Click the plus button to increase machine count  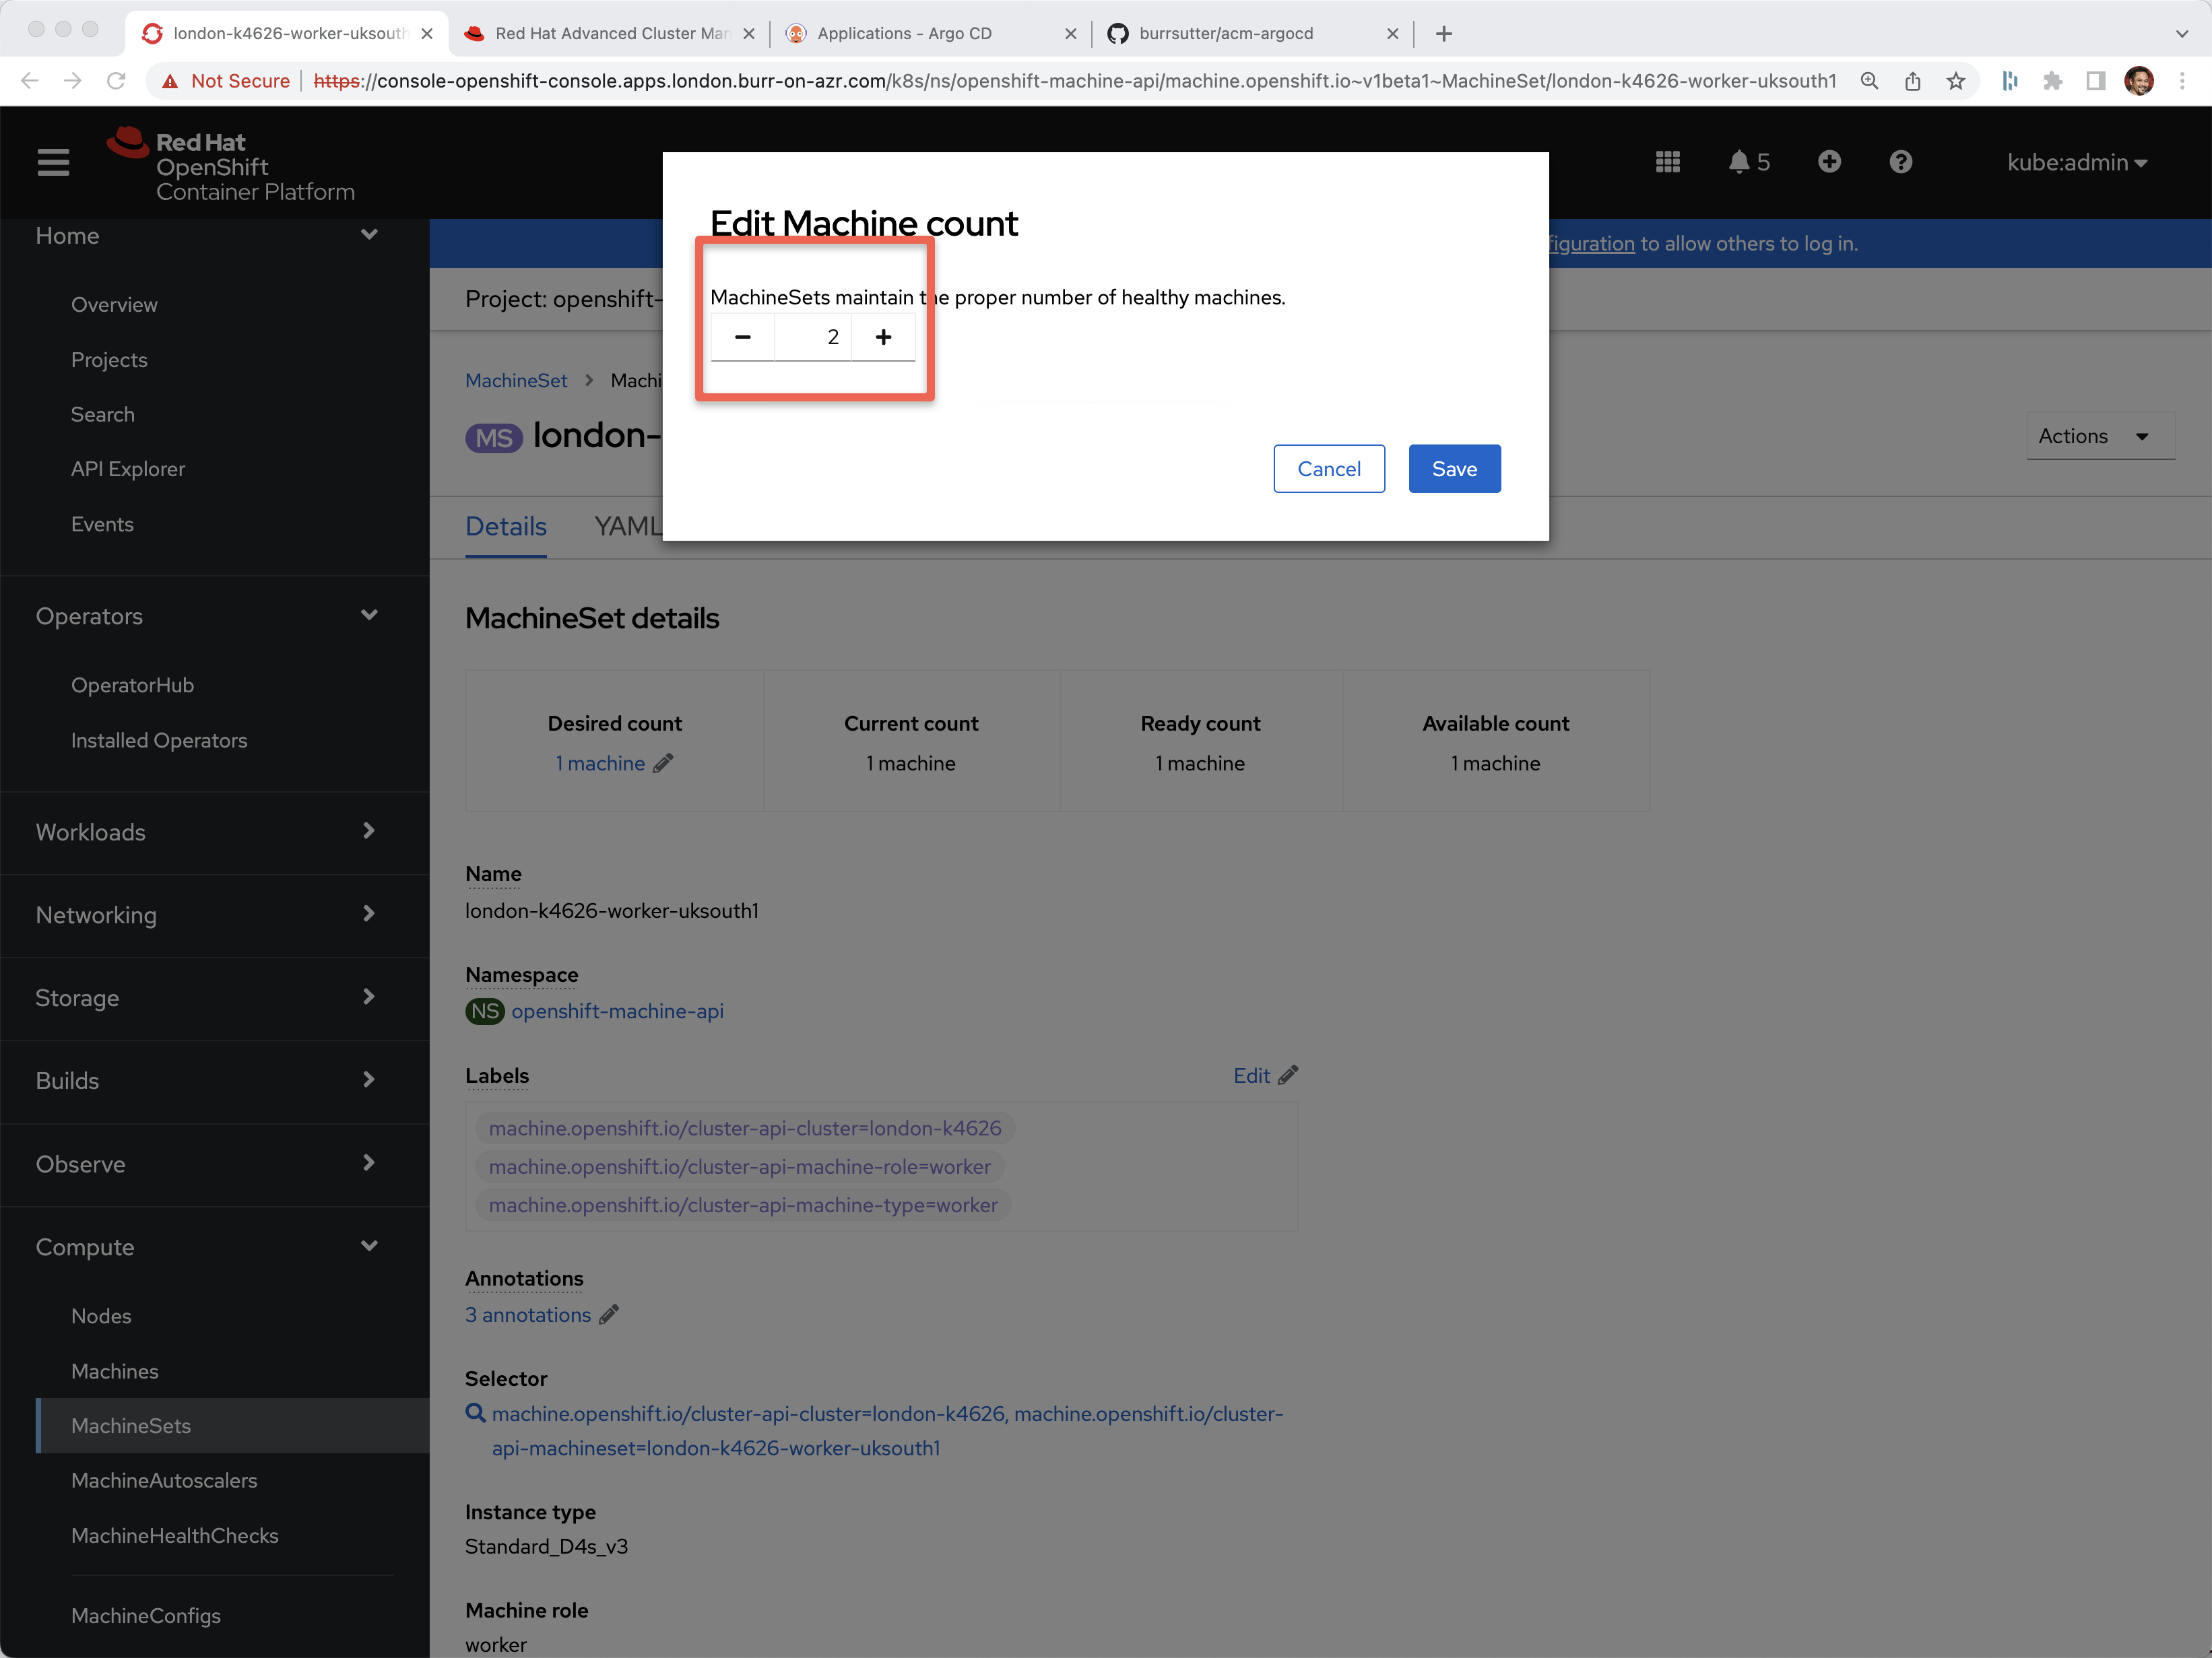point(883,337)
